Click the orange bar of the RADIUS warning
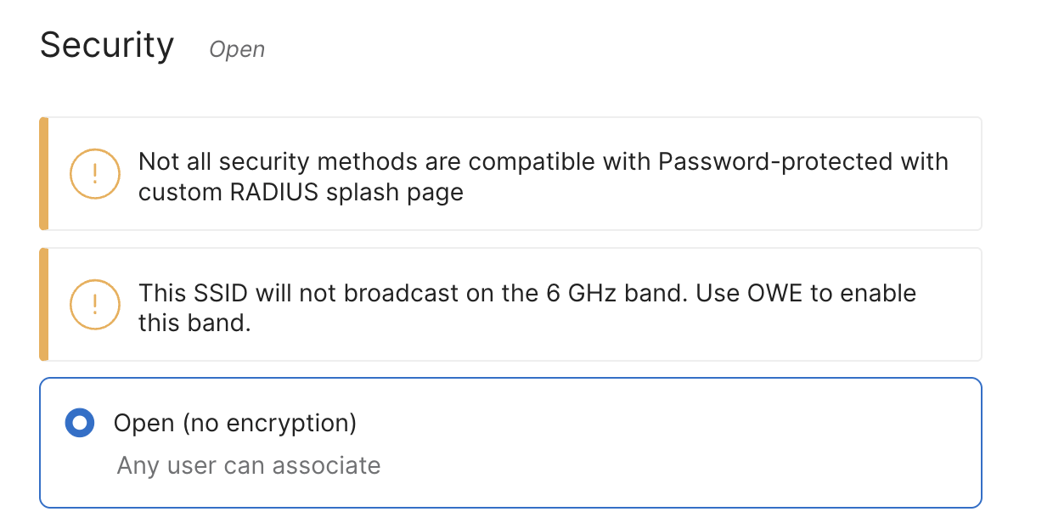The height and width of the screenshot is (523, 1053). point(44,174)
